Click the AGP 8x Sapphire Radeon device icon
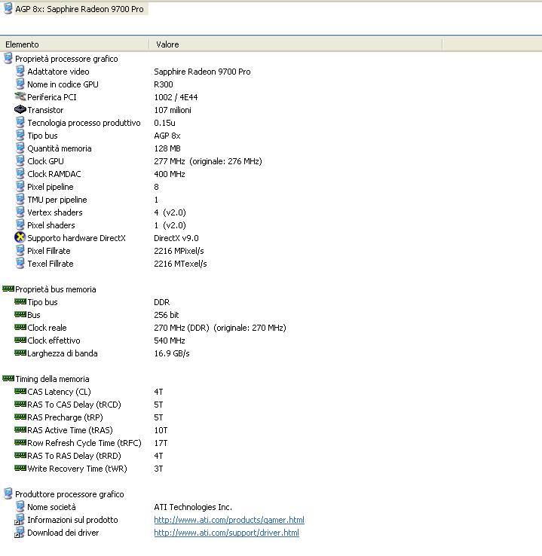Screen dimensions: 542x556 point(8,8)
